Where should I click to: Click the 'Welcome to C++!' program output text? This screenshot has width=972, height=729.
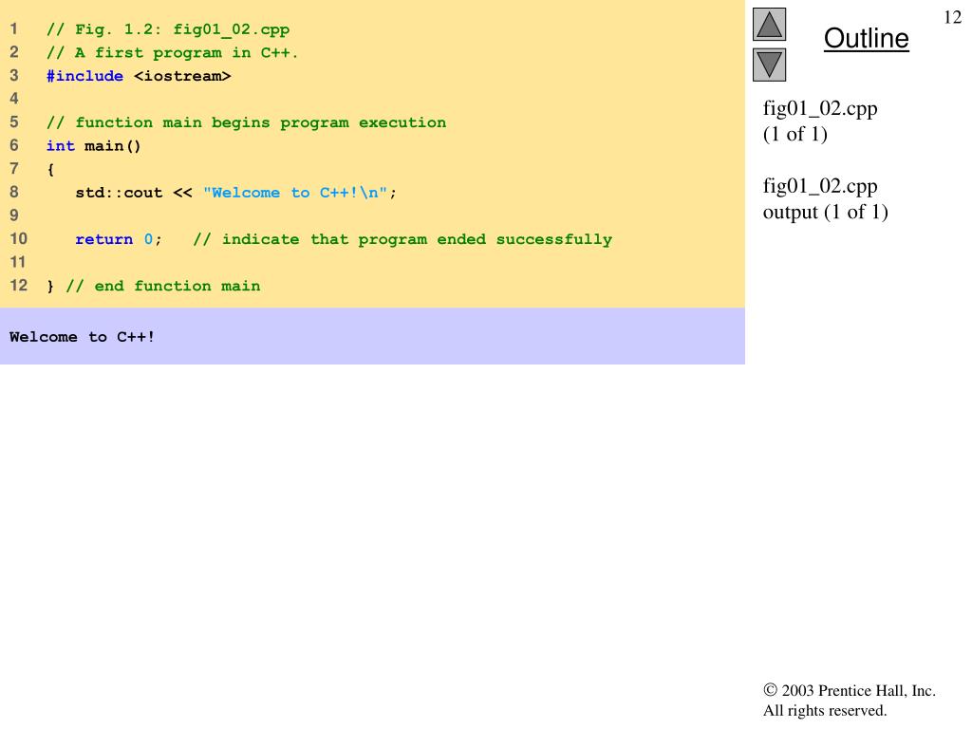click(x=82, y=337)
